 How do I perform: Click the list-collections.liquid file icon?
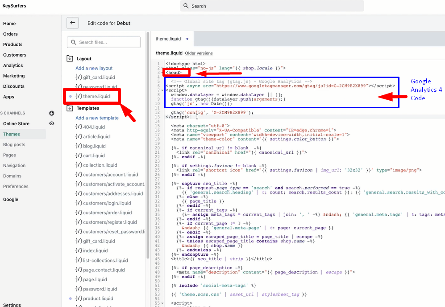pyautogui.click(x=79, y=260)
